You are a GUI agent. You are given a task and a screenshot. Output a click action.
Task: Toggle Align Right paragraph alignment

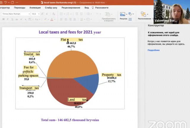pyautogui.click(x=70, y=19)
